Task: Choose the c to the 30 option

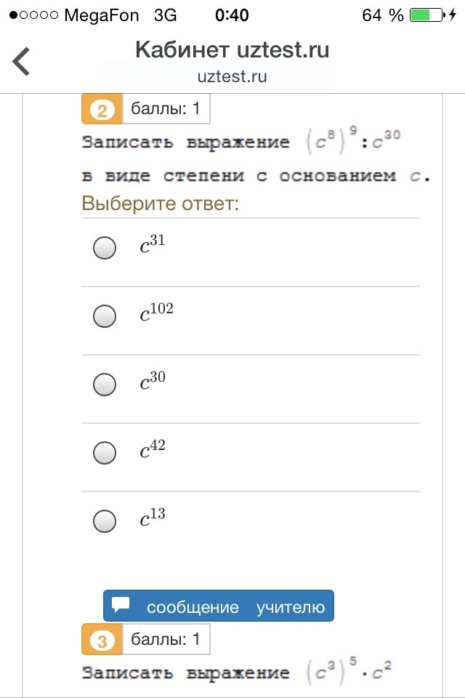Action: click(105, 385)
